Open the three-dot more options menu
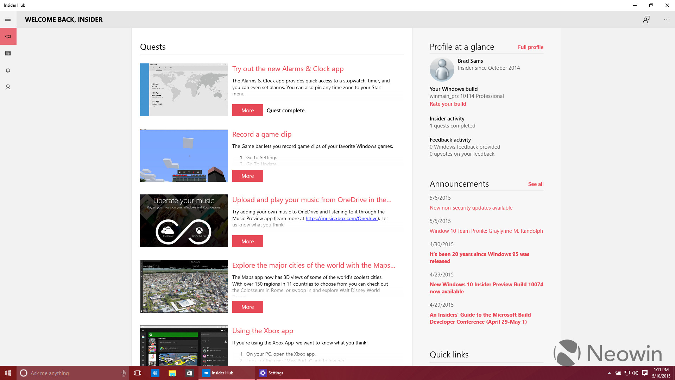The height and width of the screenshot is (380, 675). pos(667,19)
